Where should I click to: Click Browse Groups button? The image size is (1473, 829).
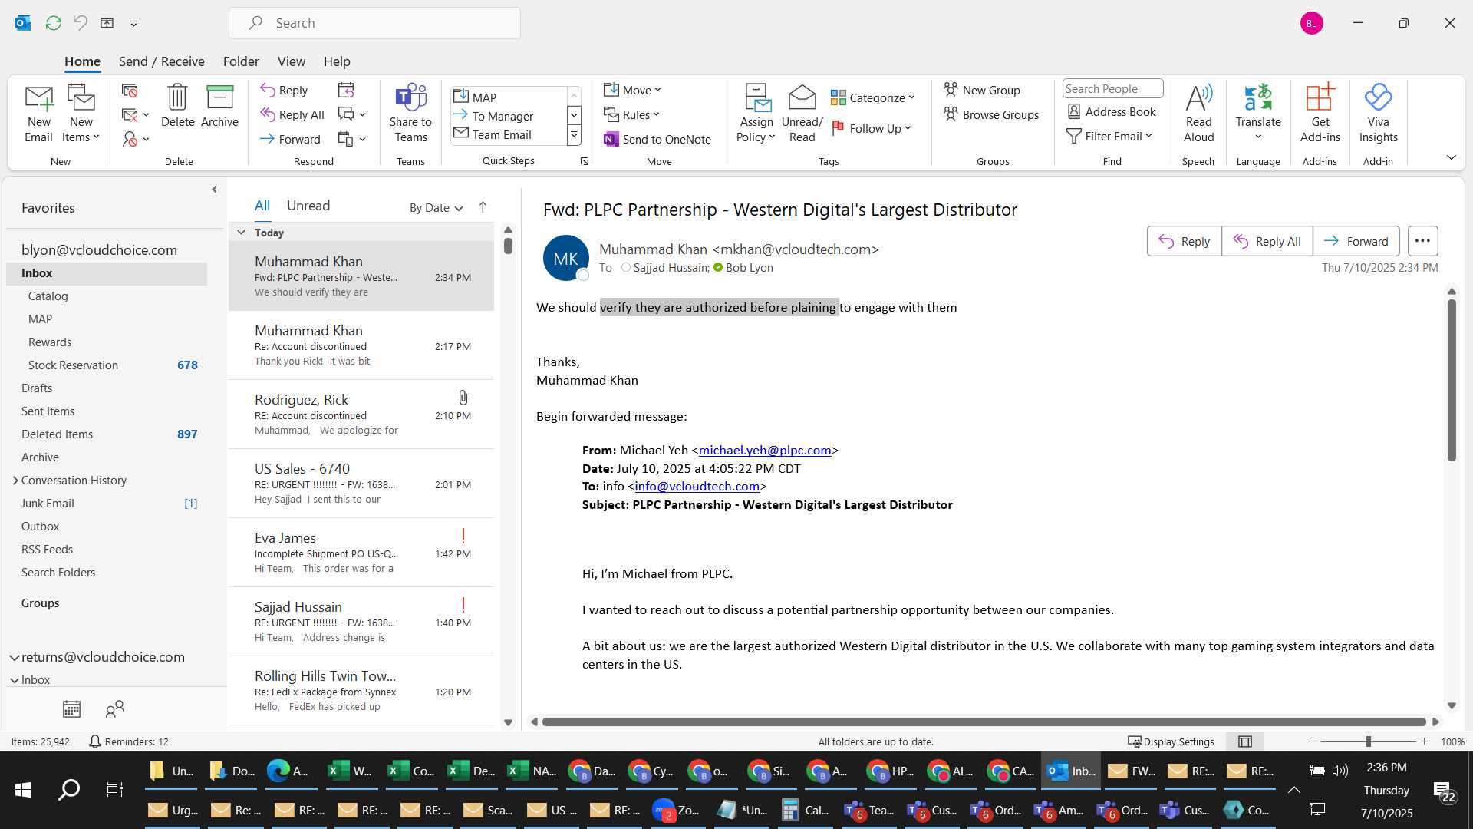point(991,114)
